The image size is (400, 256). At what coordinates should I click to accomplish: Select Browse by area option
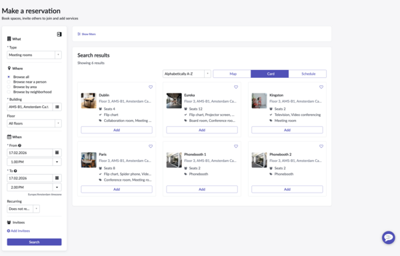point(9,87)
